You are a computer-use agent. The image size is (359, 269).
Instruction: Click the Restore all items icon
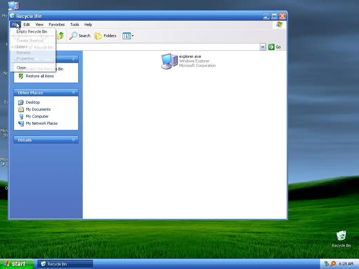21,76
